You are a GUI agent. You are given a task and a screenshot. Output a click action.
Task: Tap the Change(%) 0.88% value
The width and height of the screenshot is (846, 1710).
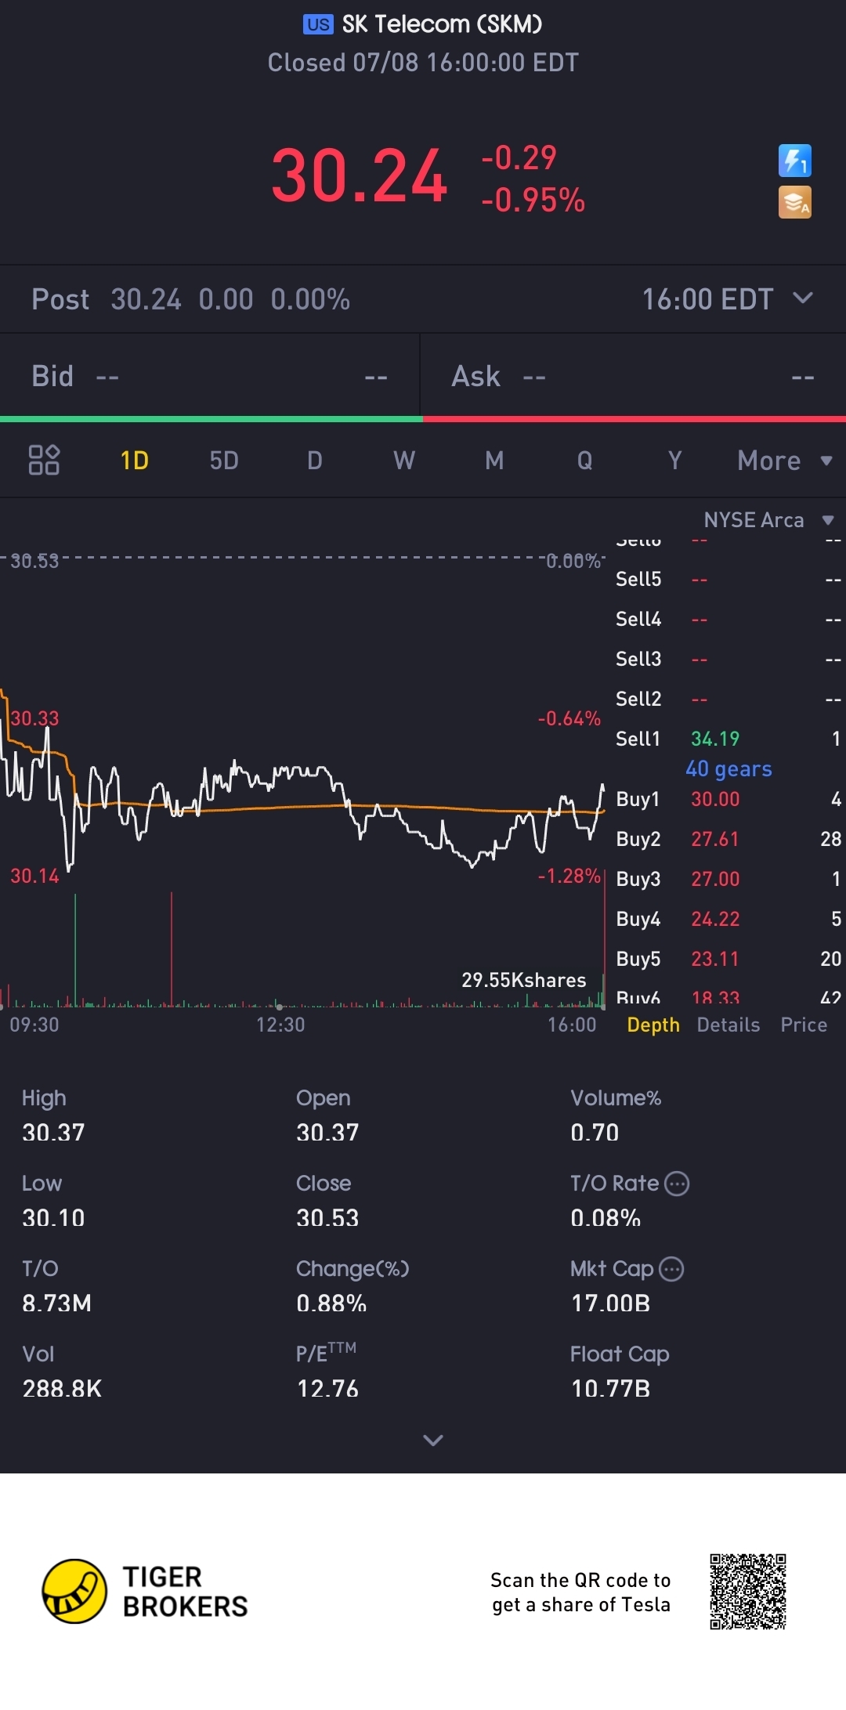(x=331, y=1303)
